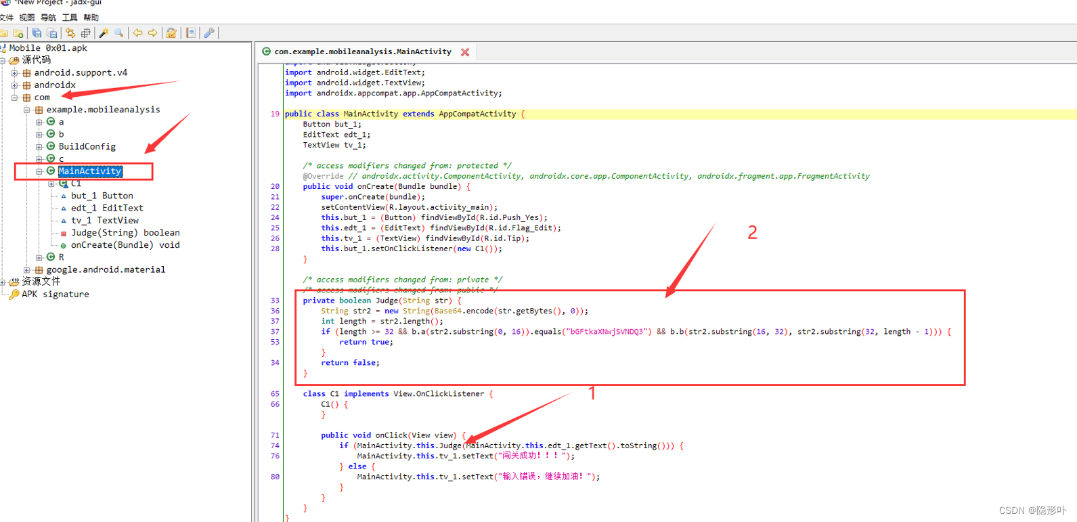Click the APK signature key icon
This screenshot has width=1077, height=522.
(14, 295)
